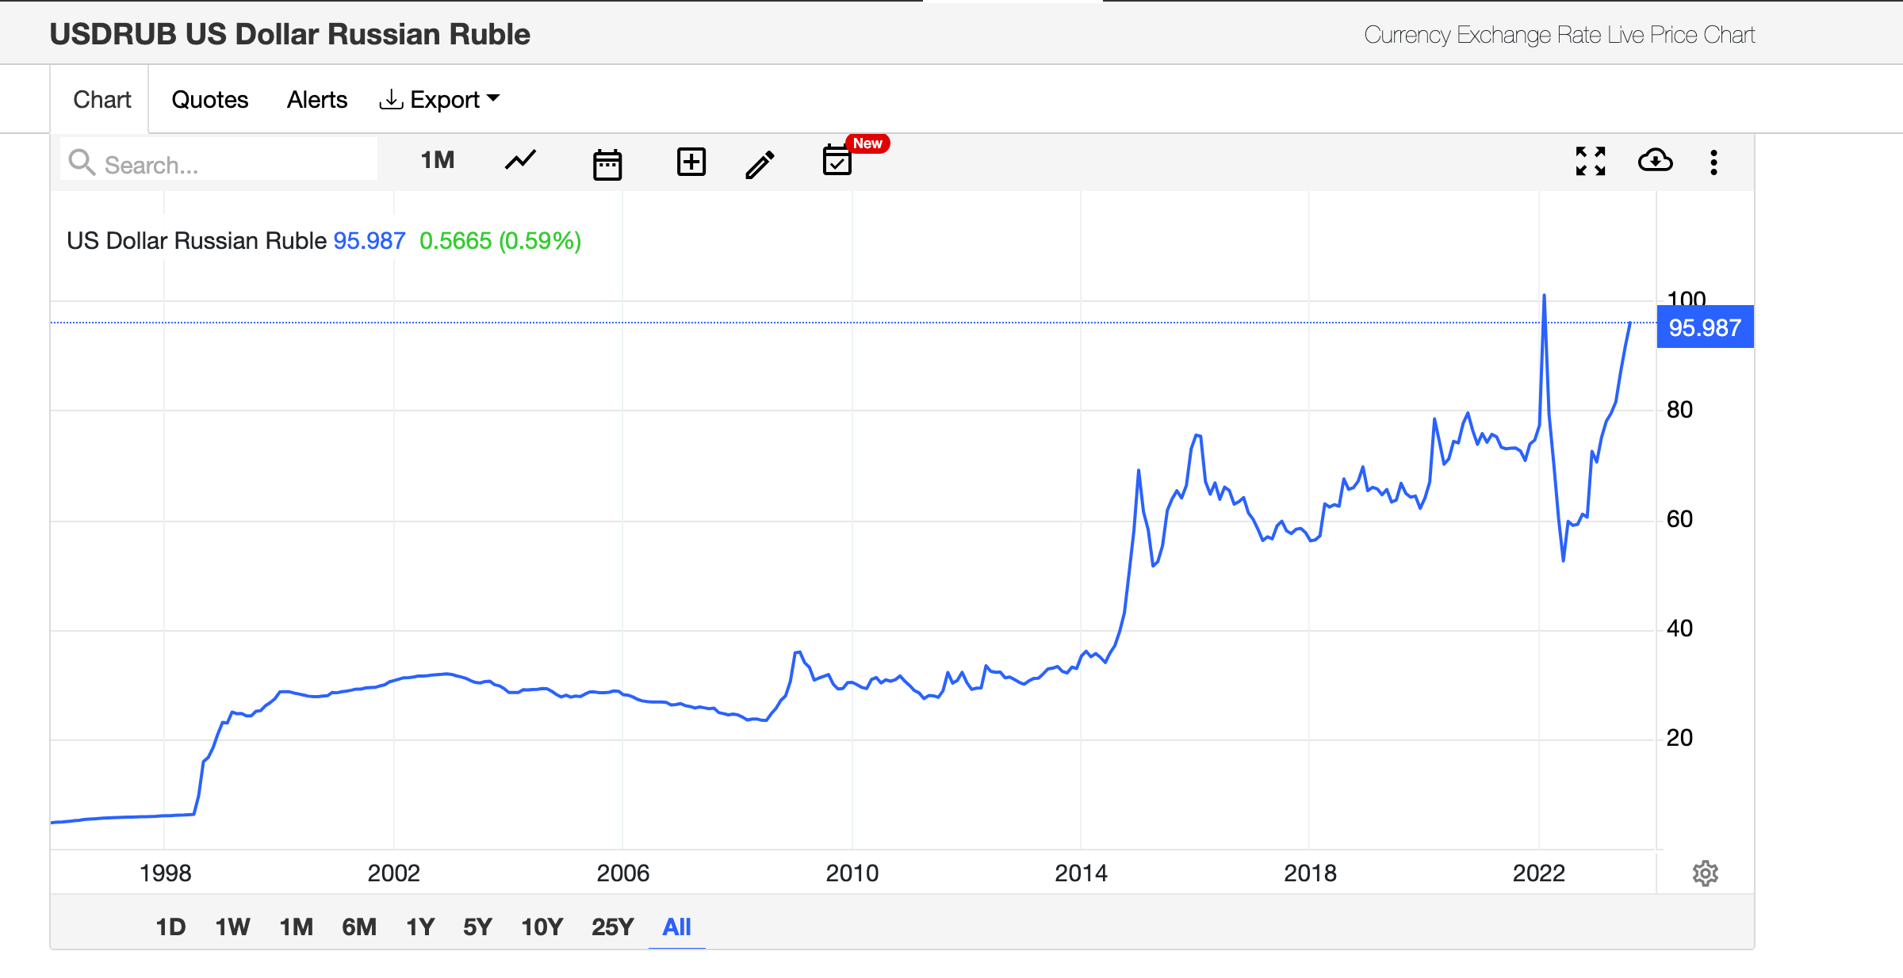1903x978 pixels.
Task: Select the pencil drawing tool
Action: pos(760,164)
